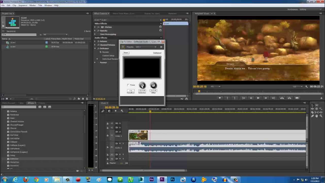Mute the Audio 1 track
Screen dimensions: 325x183
(x=120, y=144)
